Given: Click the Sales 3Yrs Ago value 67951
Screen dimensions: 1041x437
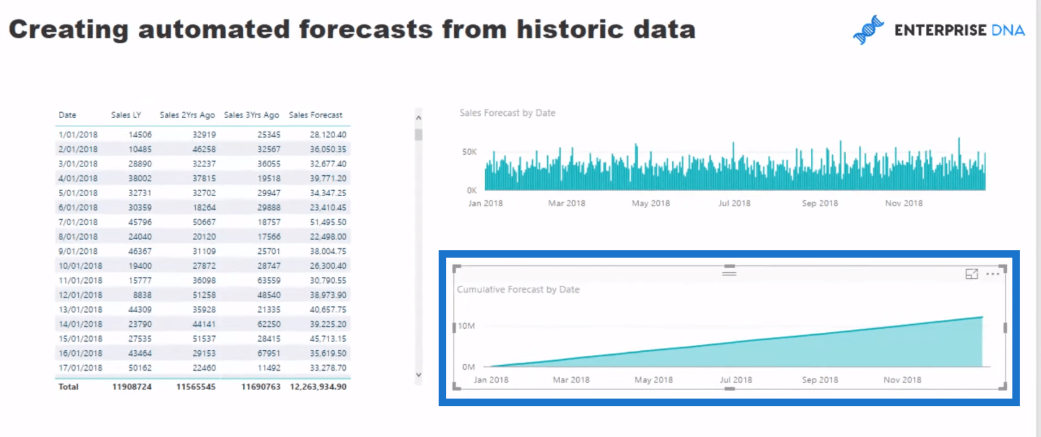Looking at the screenshot, I should [x=269, y=353].
